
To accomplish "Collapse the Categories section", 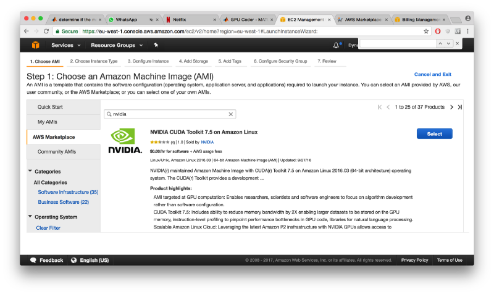I will pos(30,171).
